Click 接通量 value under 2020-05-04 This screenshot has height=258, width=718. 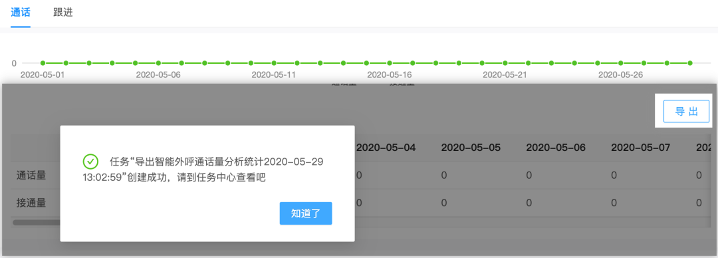coord(359,203)
